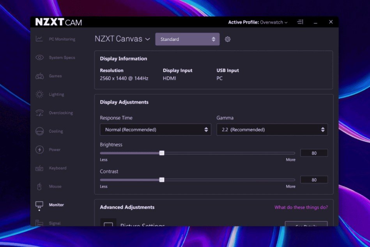Go to System Specs section

click(x=62, y=58)
